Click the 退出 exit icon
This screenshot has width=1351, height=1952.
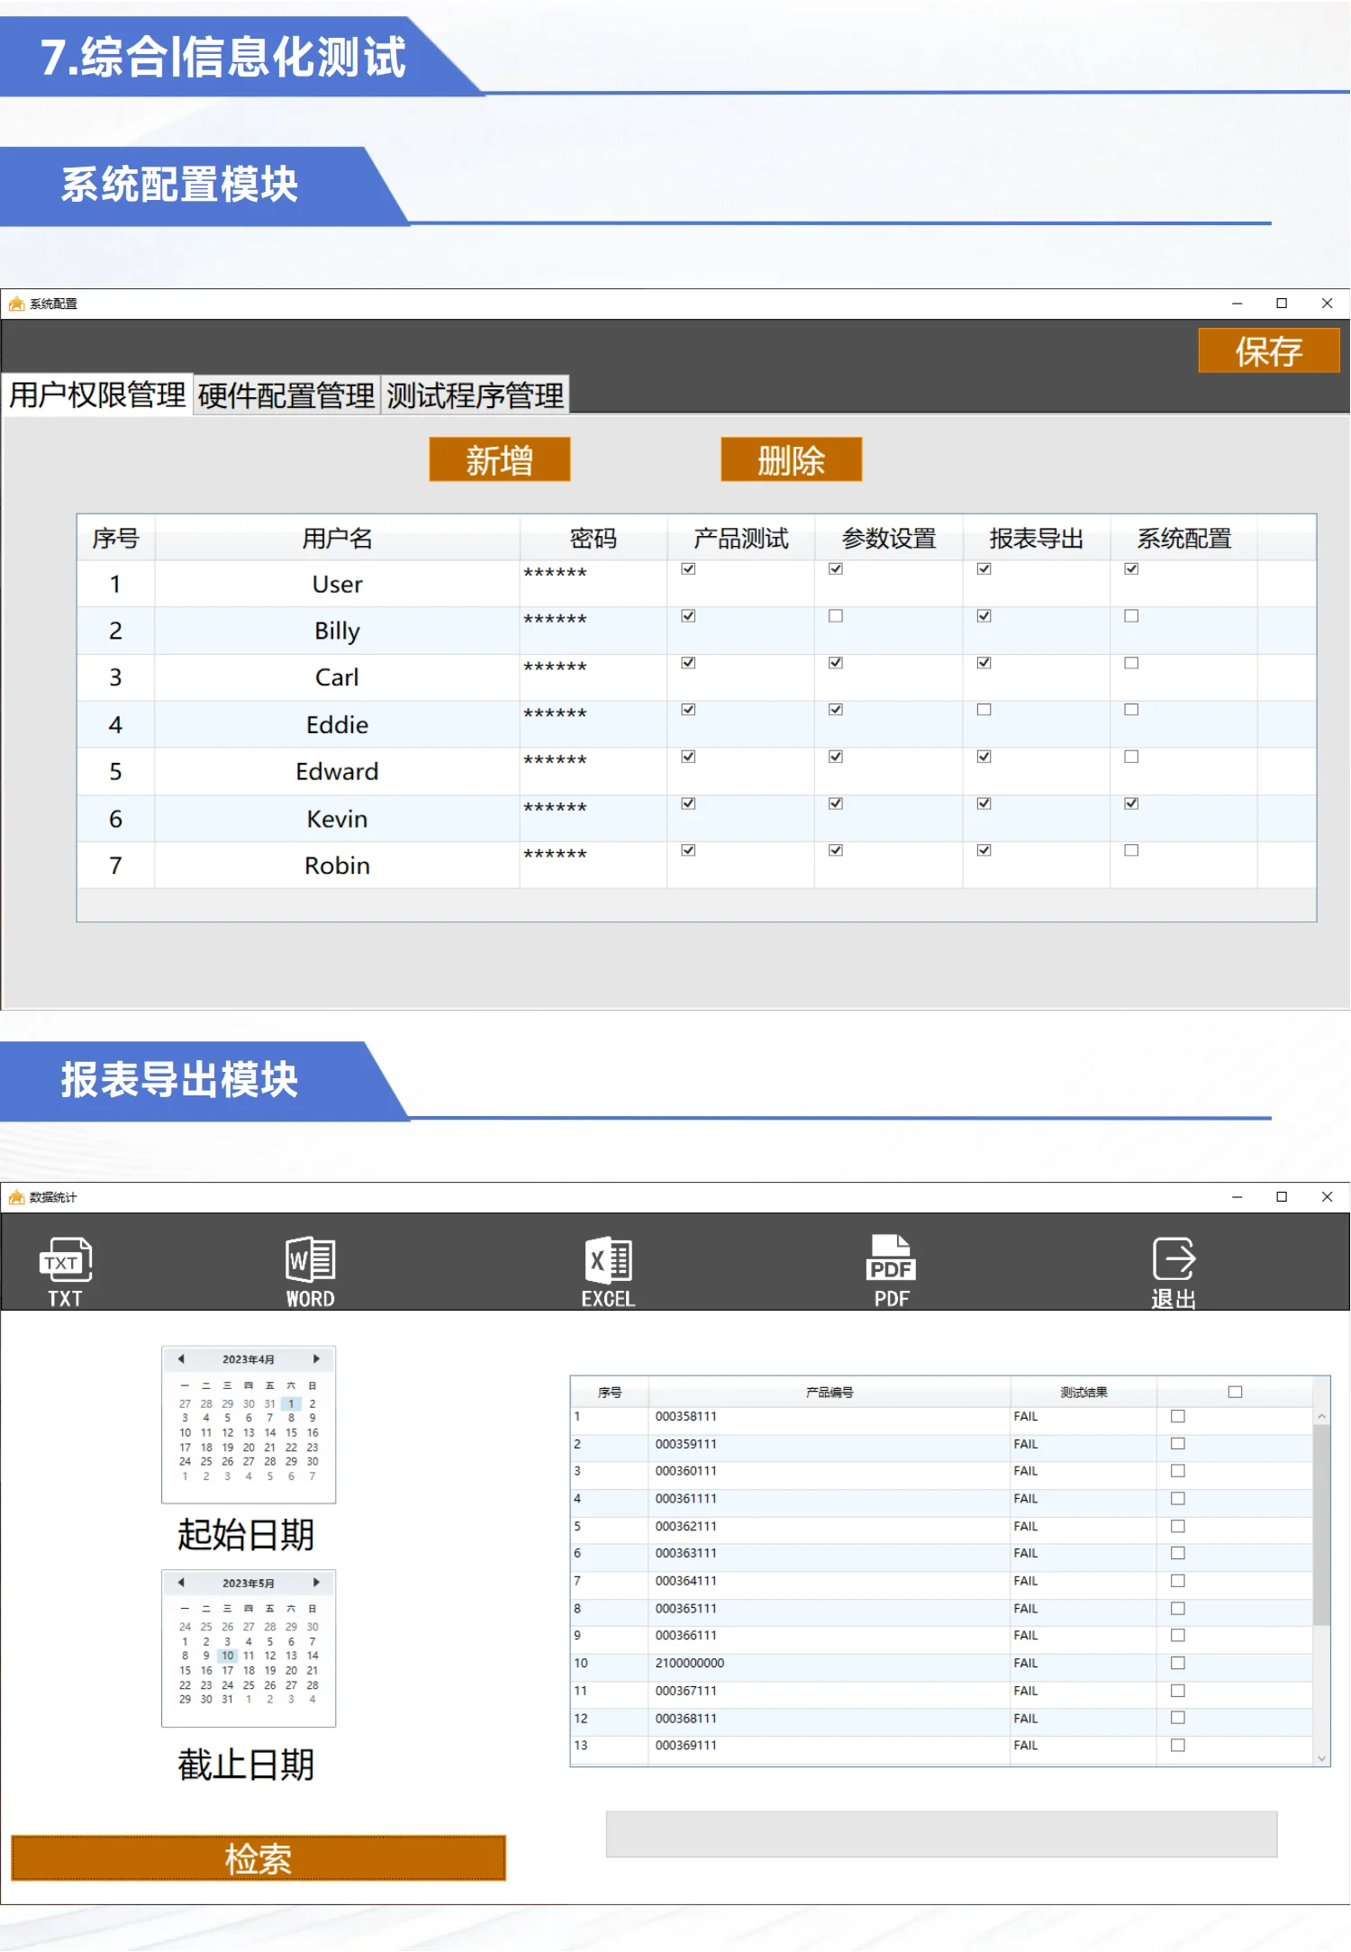1174,1270
